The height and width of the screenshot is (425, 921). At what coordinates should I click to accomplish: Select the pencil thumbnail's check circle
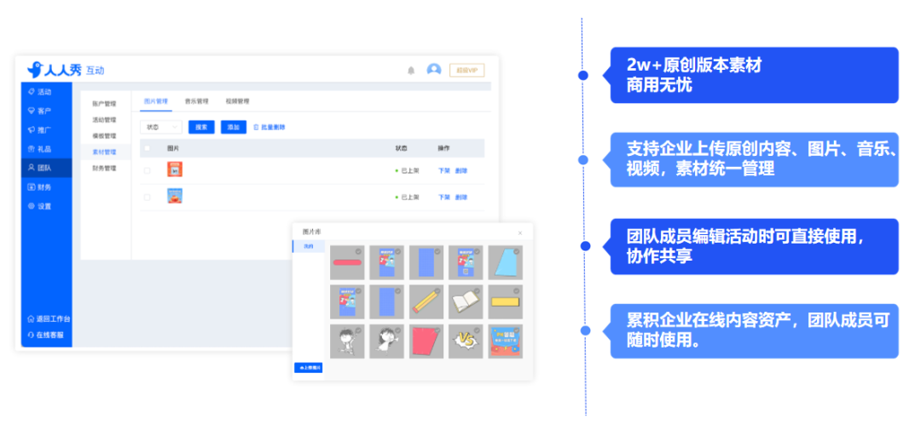coord(437,290)
